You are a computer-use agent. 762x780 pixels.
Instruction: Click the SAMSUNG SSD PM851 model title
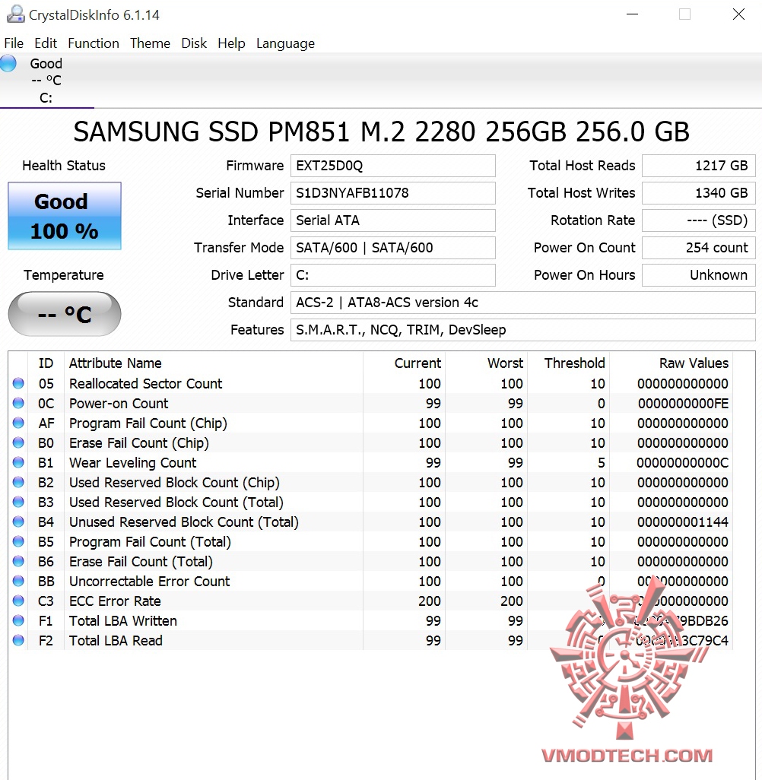coord(381,132)
